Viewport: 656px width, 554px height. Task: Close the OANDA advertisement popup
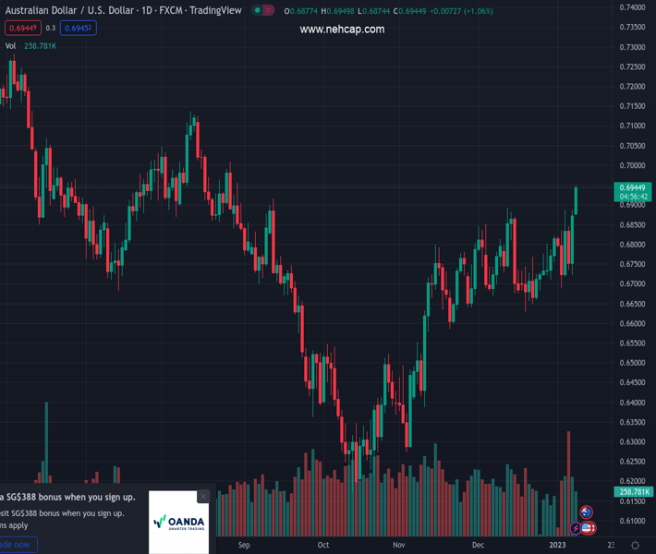point(203,497)
